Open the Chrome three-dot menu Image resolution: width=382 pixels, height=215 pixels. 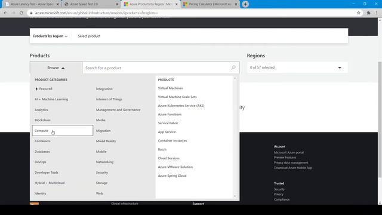click(377, 13)
